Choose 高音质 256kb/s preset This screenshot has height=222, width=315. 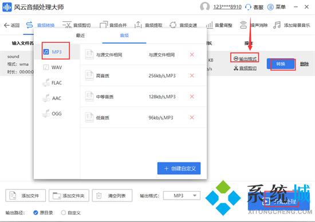tap(143, 76)
